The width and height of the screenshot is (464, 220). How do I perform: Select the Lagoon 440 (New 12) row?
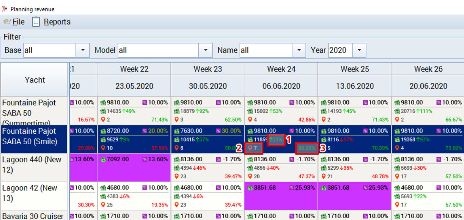point(34,168)
